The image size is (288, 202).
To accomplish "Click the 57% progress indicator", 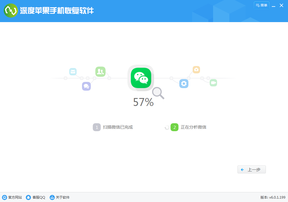I will 143,102.
